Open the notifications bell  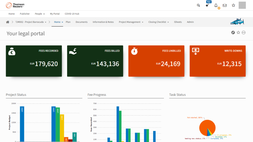point(216,5)
